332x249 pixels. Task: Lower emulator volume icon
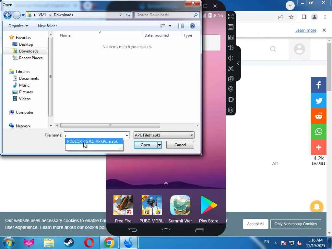point(231,58)
